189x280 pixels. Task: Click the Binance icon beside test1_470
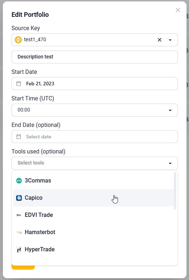click(x=18, y=40)
